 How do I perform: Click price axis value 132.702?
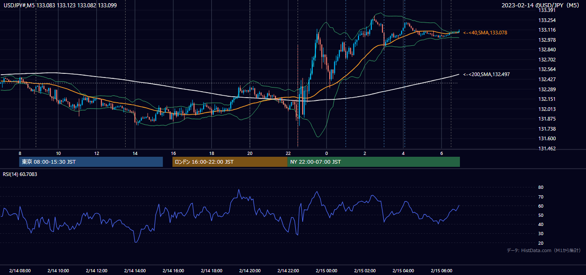tap(547, 60)
